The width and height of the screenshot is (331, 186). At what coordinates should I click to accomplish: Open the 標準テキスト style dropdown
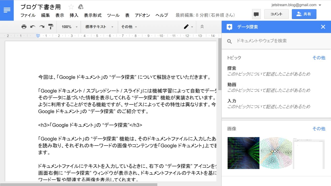coord(99,27)
